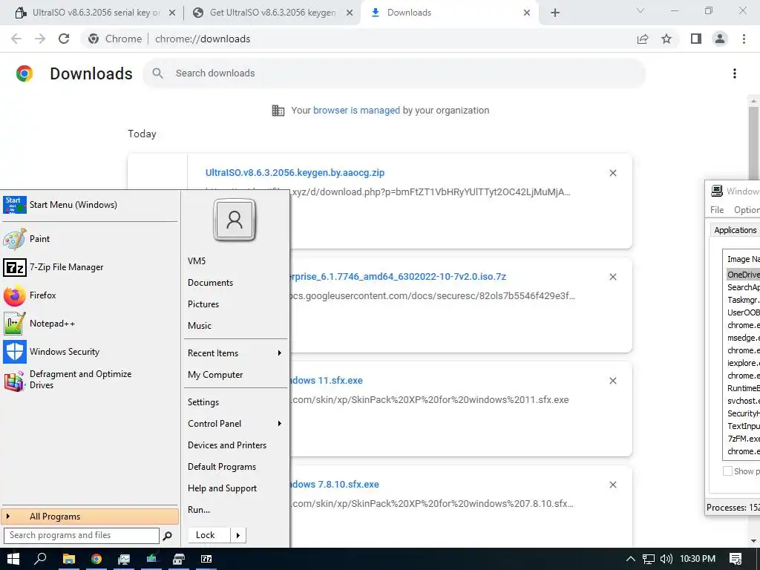Open Downloads page more actions menu

(735, 73)
